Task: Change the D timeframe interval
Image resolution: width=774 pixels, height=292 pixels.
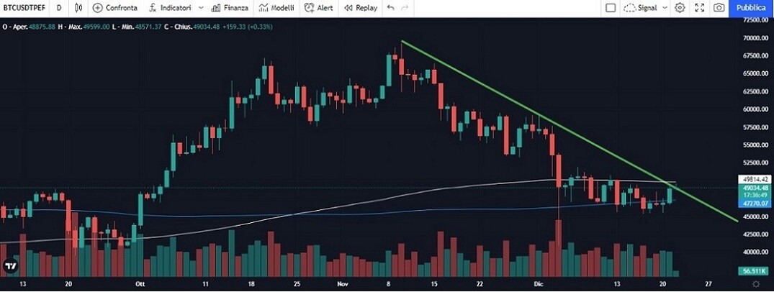Action: tap(59, 8)
